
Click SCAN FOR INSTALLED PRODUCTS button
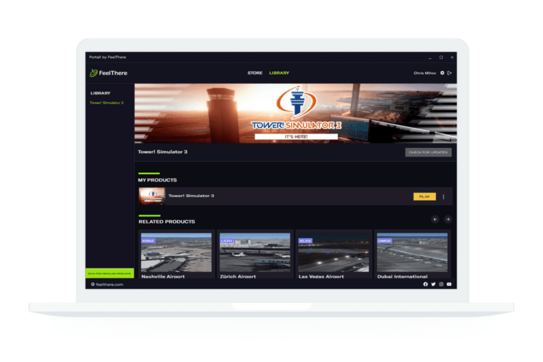tap(109, 273)
